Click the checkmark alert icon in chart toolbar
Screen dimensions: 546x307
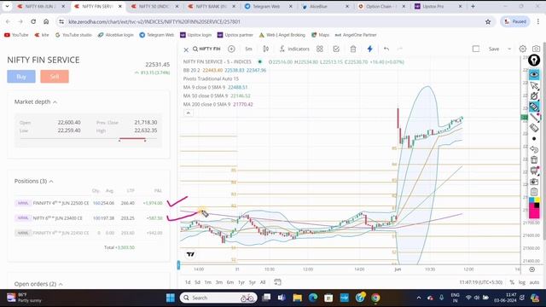click(336, 49)
